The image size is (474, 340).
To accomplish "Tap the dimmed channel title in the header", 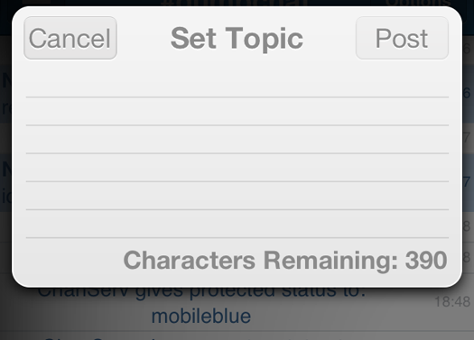I will click(x=234, y=3).
